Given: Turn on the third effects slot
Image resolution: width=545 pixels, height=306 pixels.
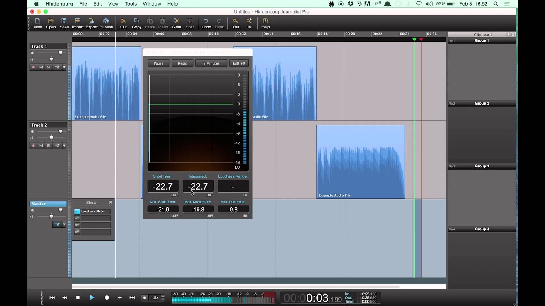Looking at the screenshot, I should tap(77, 225).
